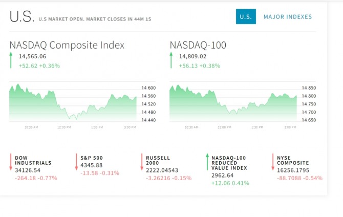This screenshot has height=217, width=343.
Task: Click the NYSE Composite red down arrow
Action: [273, 161]
